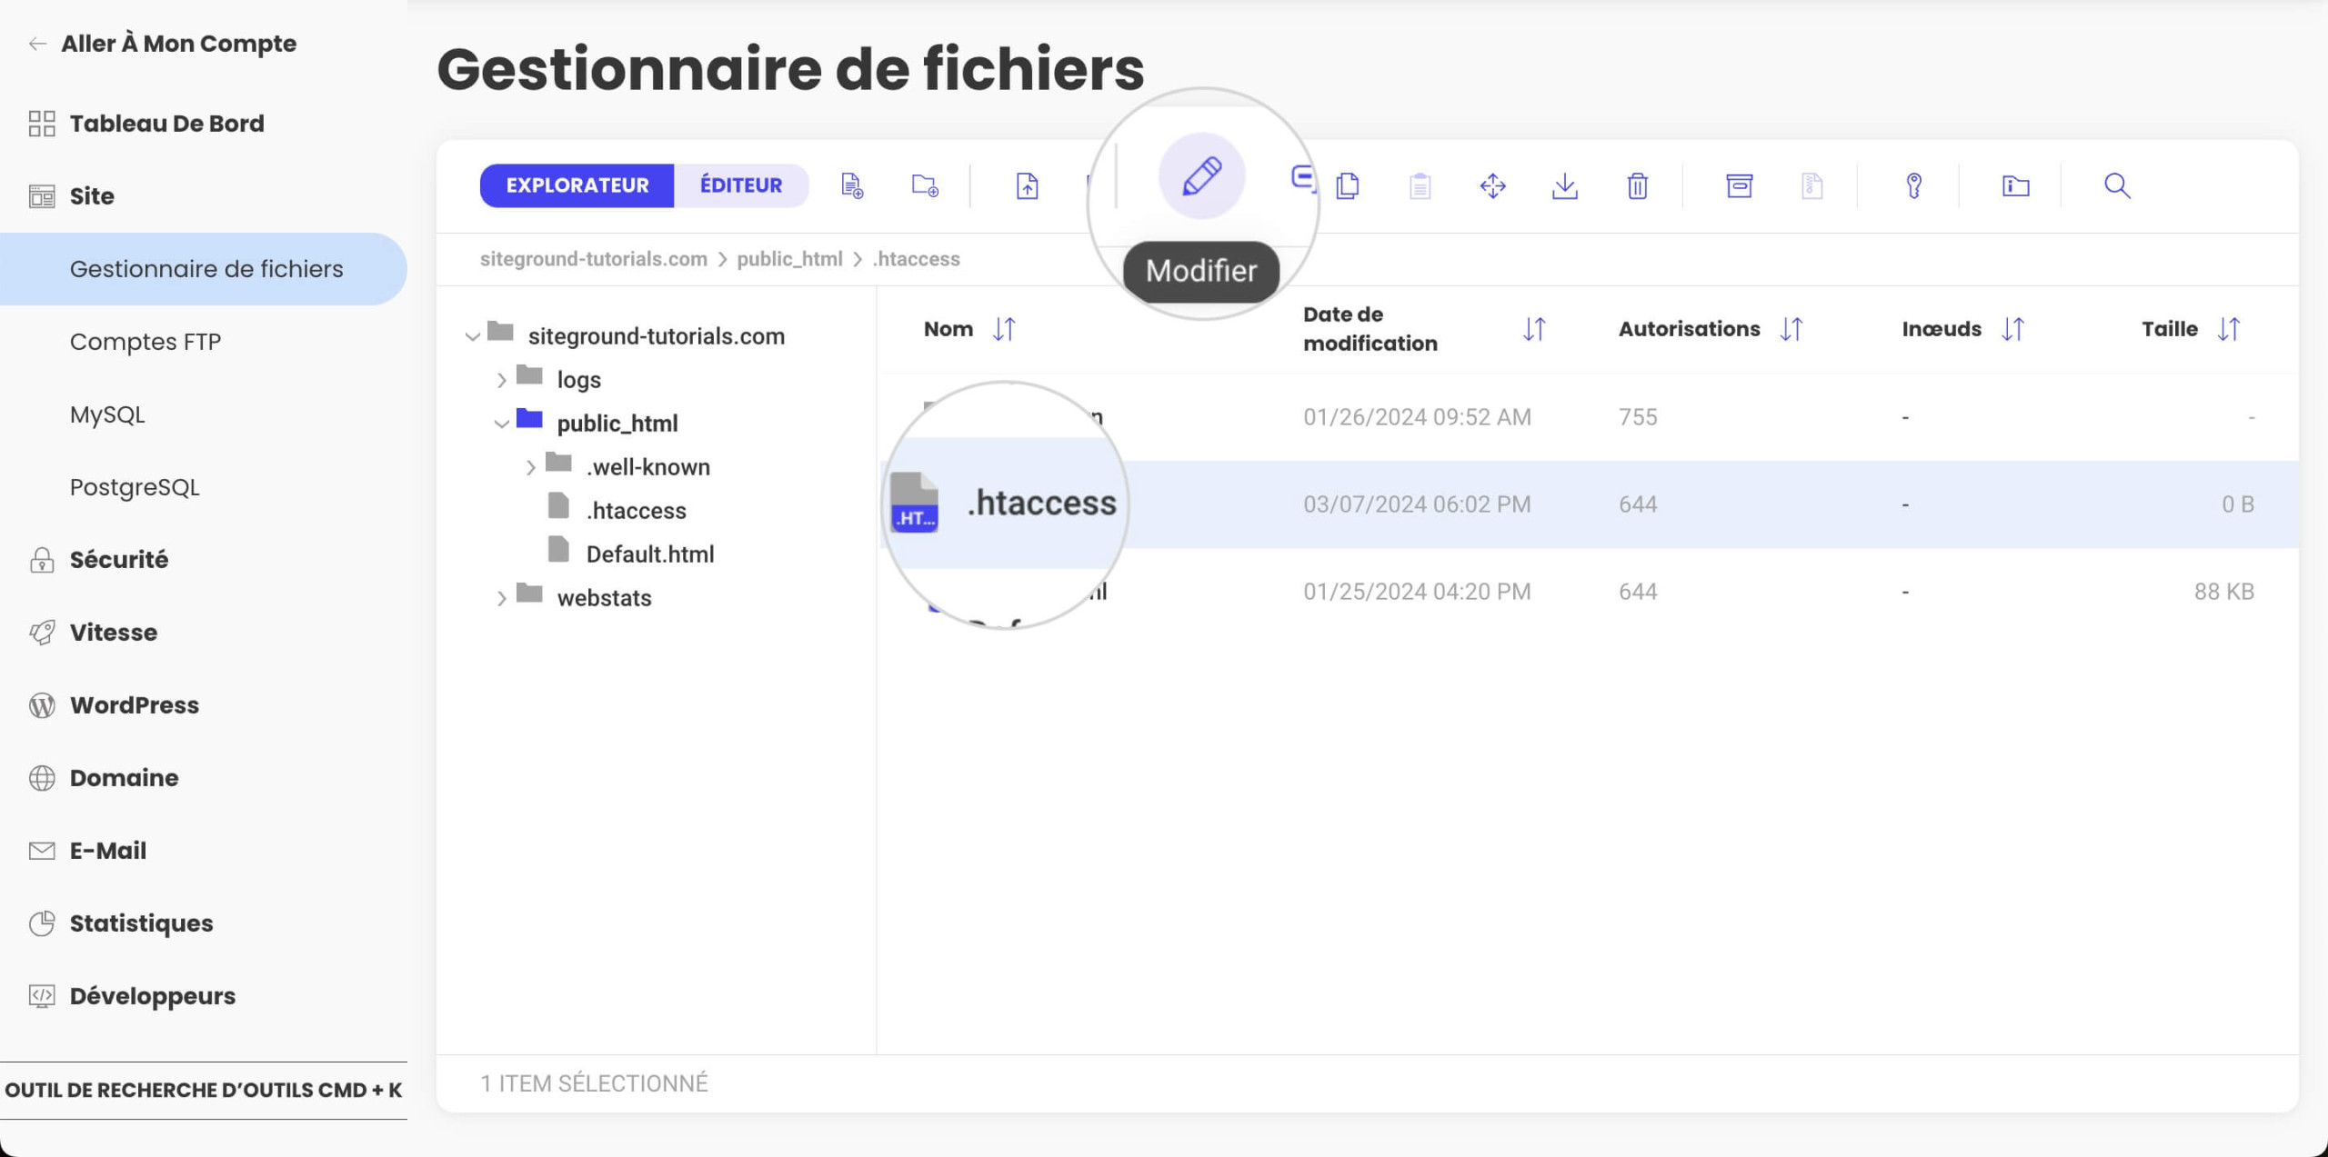This screenshot has height=1157, width=2328.
Task: Click the WordPress logo icon
Action: 42,705
